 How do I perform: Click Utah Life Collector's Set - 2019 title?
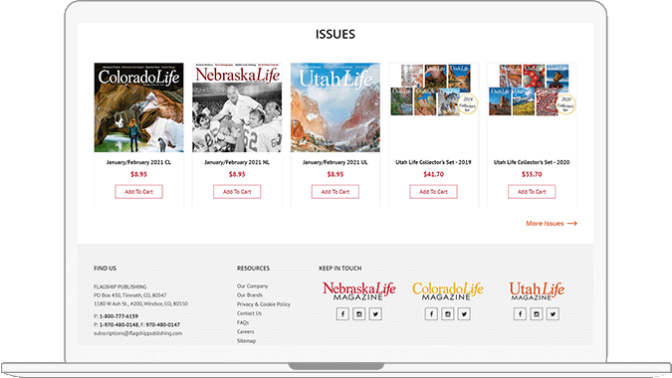point(433,162)
